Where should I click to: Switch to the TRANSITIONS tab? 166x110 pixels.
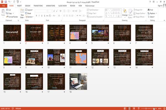[38, 6]
